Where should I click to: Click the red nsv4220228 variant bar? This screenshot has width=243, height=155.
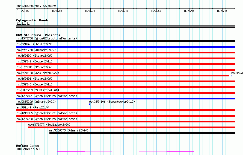[126, 122]
